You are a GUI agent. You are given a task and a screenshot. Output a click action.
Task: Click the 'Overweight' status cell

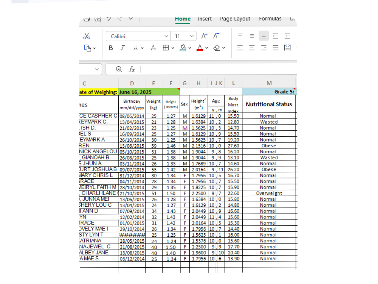pyautogui.click(x=269, y=193)
